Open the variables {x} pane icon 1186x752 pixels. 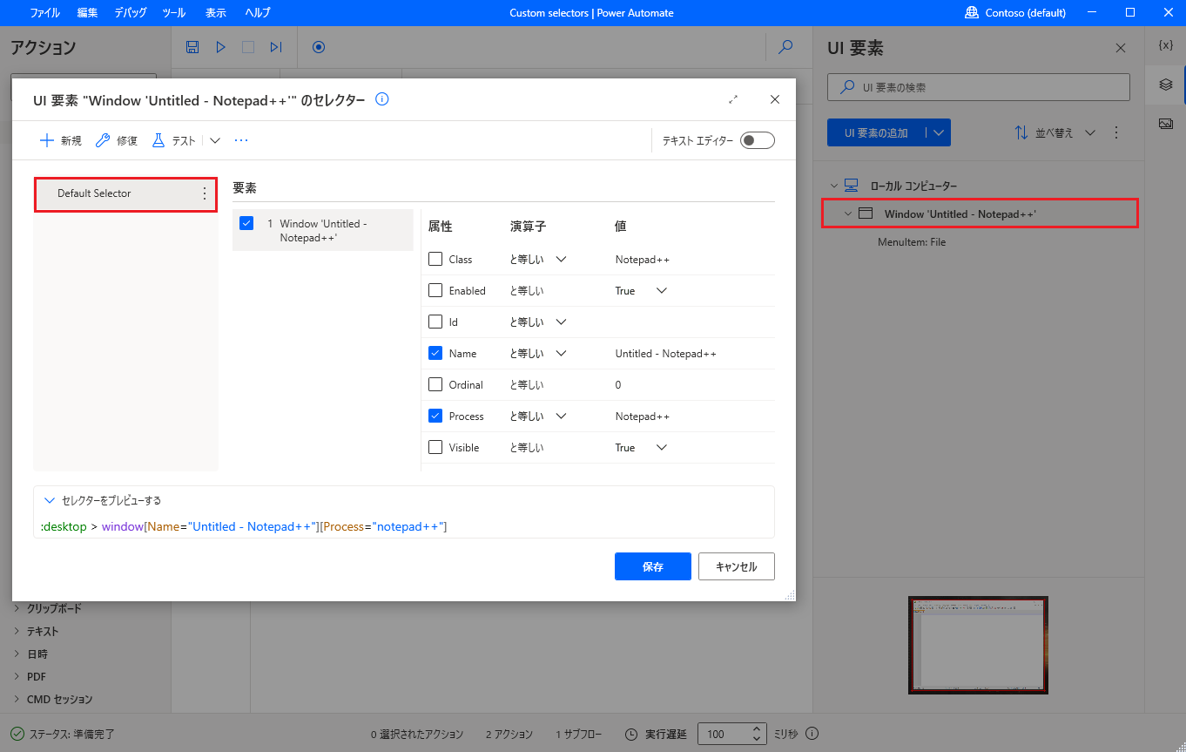point(1166,45)
